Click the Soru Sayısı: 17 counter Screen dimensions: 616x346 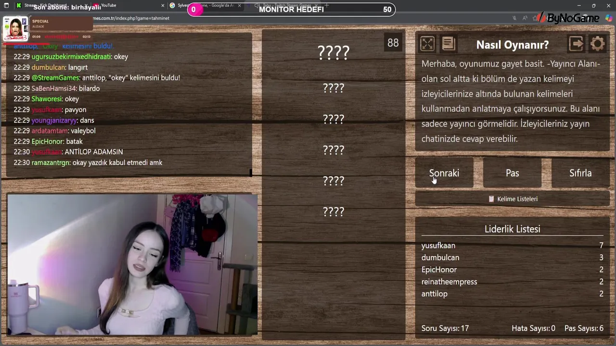click(445, 328)
